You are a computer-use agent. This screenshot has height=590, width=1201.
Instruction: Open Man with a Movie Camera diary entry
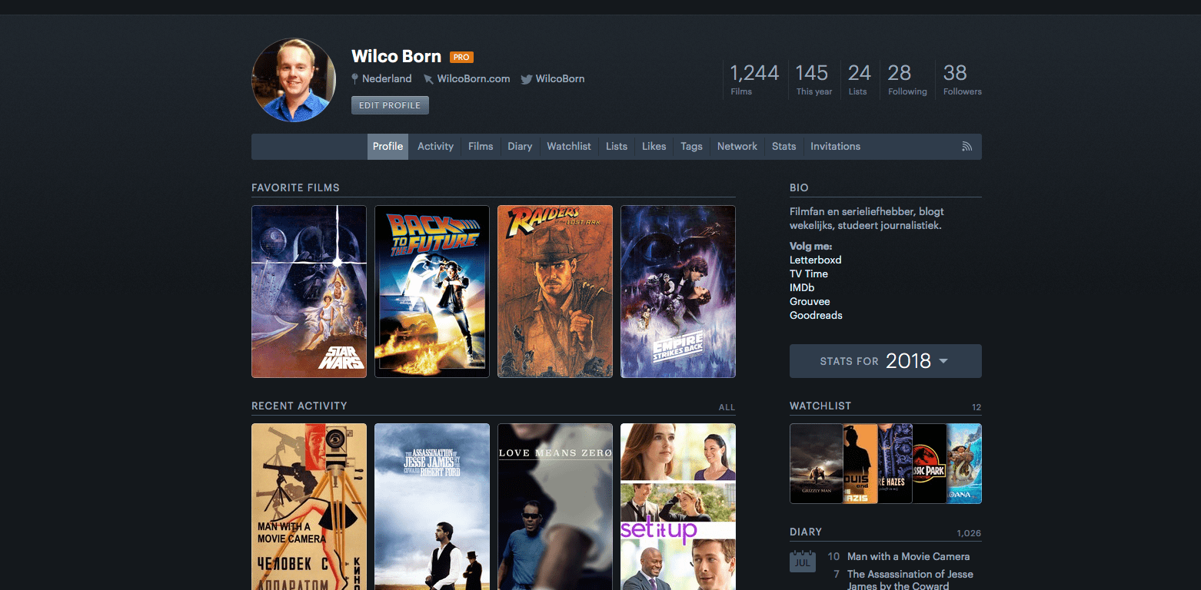(908, 556)
